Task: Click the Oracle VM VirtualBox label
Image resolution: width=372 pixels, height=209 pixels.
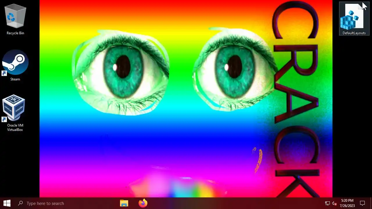Action: (x=15, y=127)
